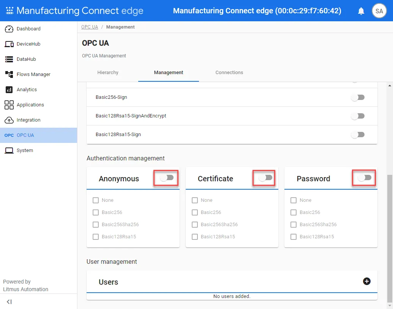This screenshot has height=309, width=393.
Task: Check None under Anonymous
Action: (95, 200)
